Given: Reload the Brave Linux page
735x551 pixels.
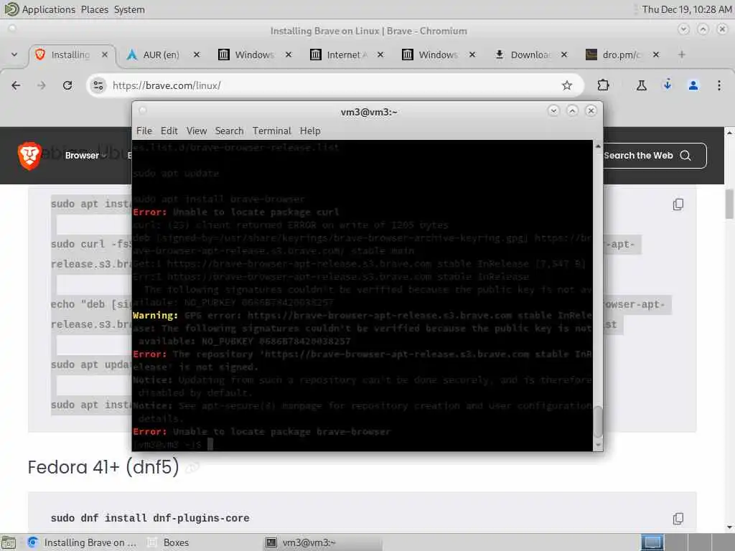Looking at the screenshot, I should click(x=67, y=85).
